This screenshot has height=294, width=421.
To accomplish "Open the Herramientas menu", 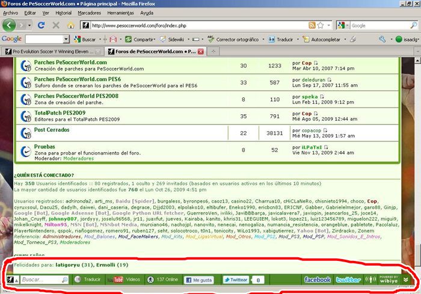I will 120,13.
